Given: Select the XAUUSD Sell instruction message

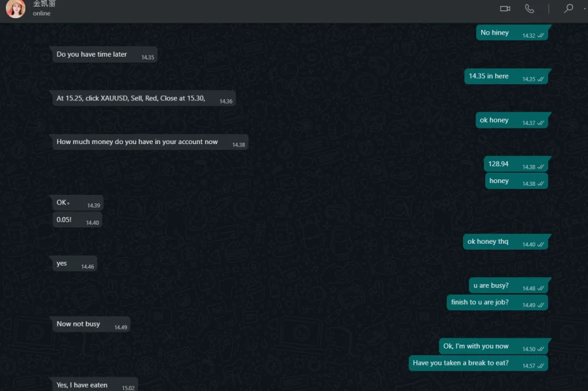Looking at the screenshot, I should pos(143,98).
